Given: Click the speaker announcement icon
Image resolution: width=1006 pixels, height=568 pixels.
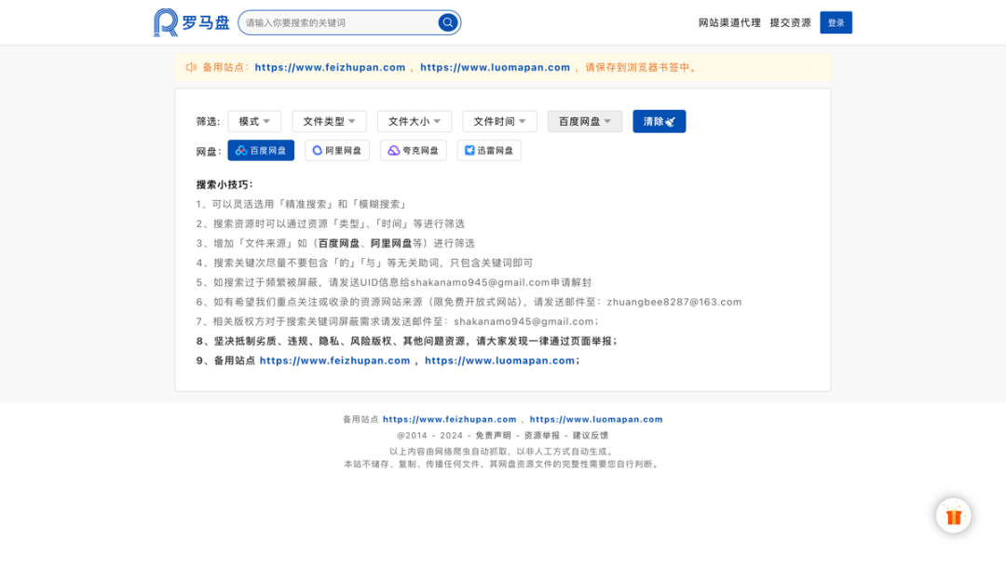Looking at the screenshot, I should pyautogui.click(x=191, y=67).
